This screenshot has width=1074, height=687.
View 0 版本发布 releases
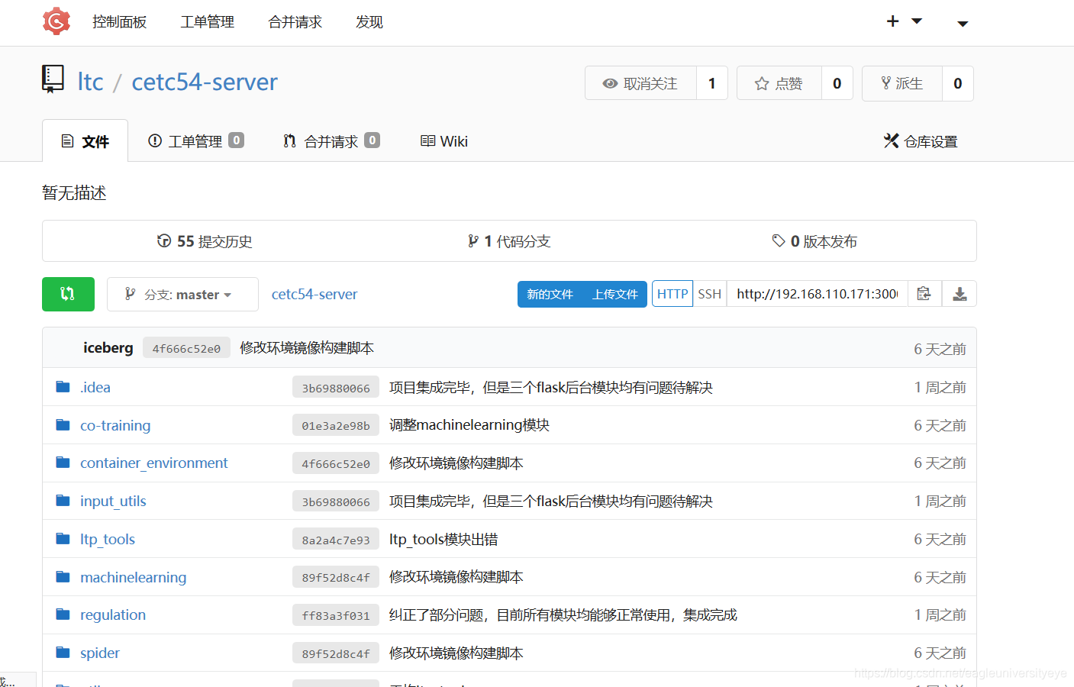814,241
